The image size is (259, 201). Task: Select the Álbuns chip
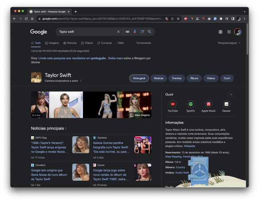tap(194, 78)
